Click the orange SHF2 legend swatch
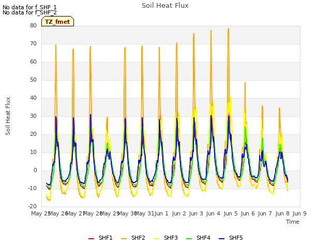This screenshot has height=248, width=331. tap(124, 239)
